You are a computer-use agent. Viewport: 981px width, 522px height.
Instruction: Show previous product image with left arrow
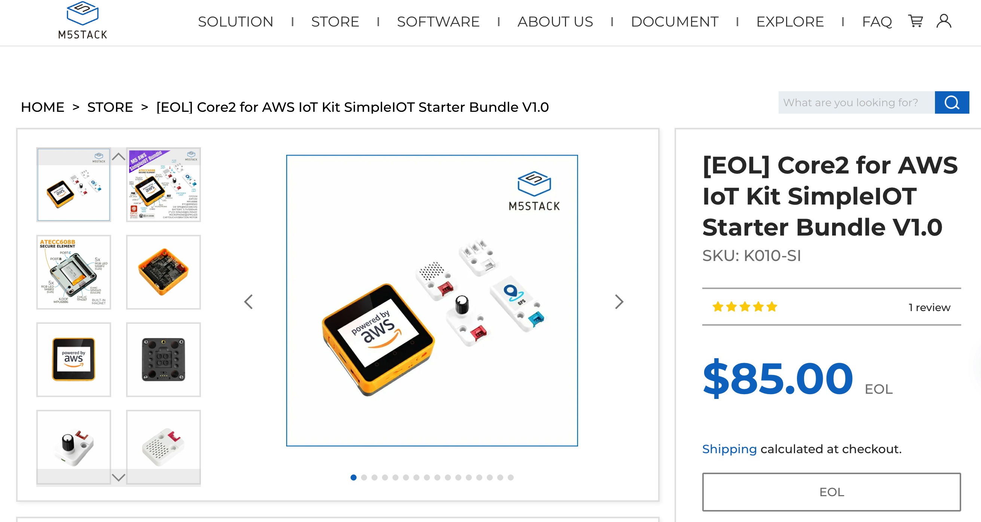tap(249, 302)
